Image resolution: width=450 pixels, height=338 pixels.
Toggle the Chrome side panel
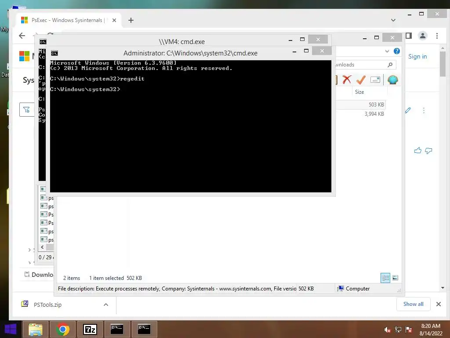click(x=409, y=36)
